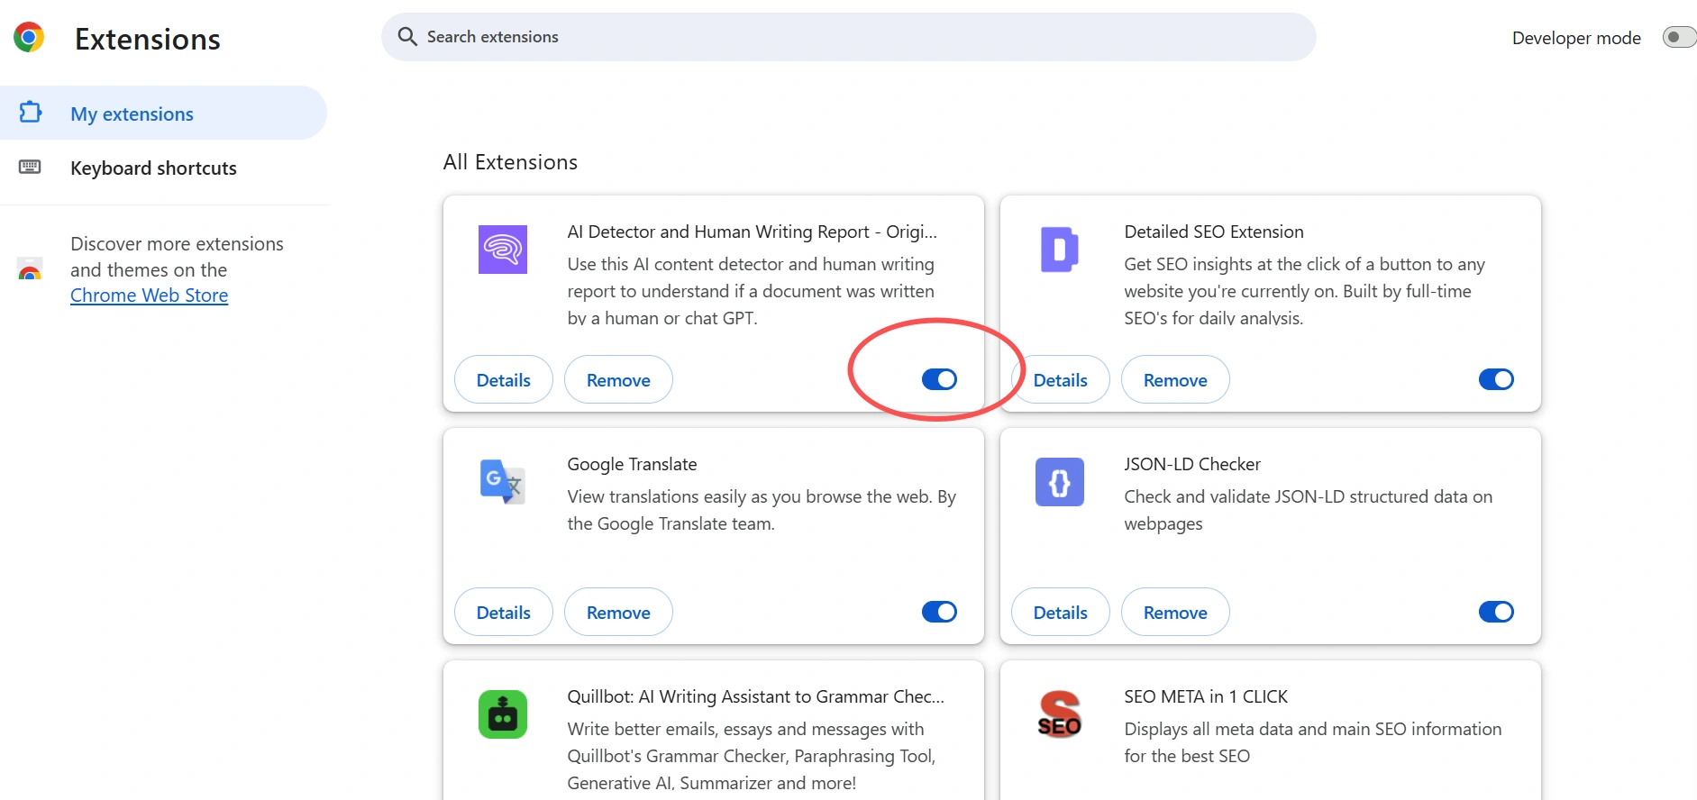Click the Quillbot green robot icon
This screenshot has height=800, width=1697.
(503, 714)
